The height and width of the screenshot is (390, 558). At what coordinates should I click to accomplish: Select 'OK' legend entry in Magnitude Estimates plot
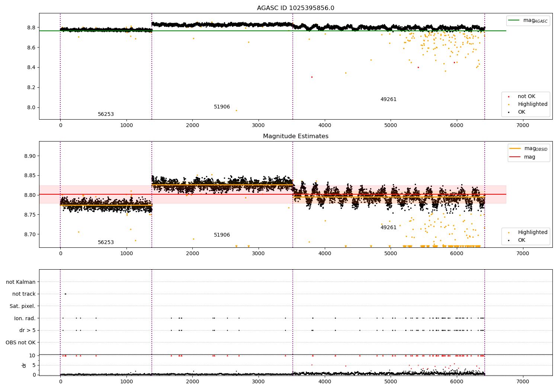click(x=522, y=240)
